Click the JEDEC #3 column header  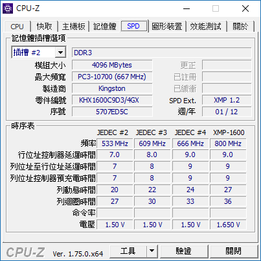152,132
